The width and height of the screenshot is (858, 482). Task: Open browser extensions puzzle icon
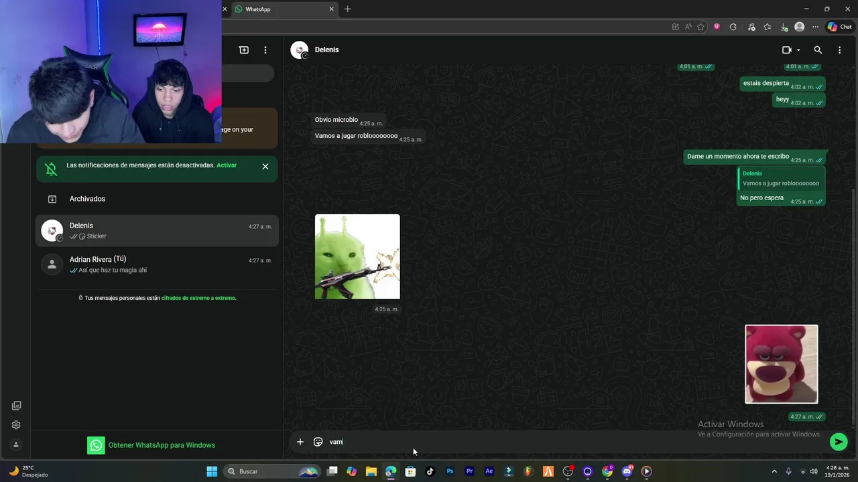point(733,27)
